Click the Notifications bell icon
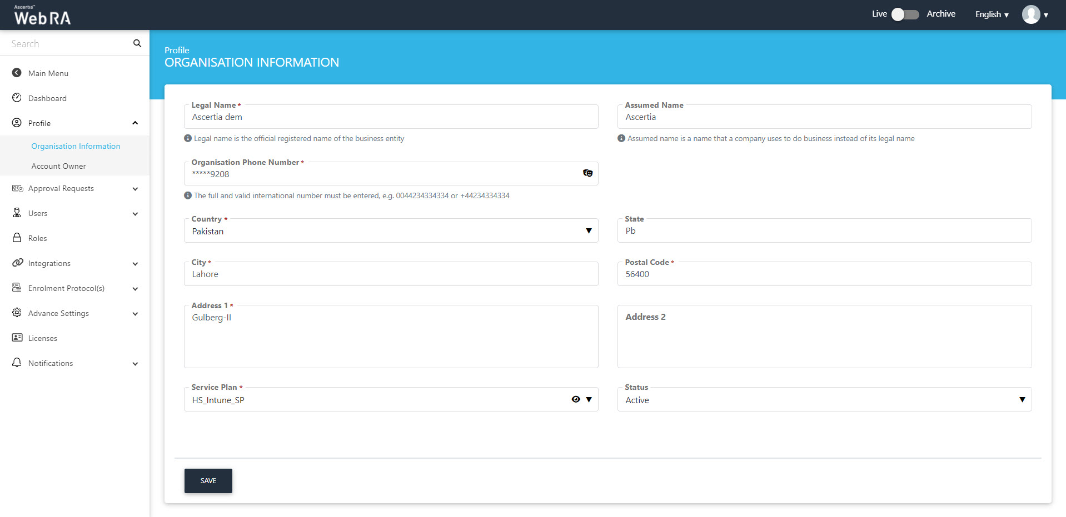Image resolution: width=1066 pixels, height=517 pixels. point(17,363)
